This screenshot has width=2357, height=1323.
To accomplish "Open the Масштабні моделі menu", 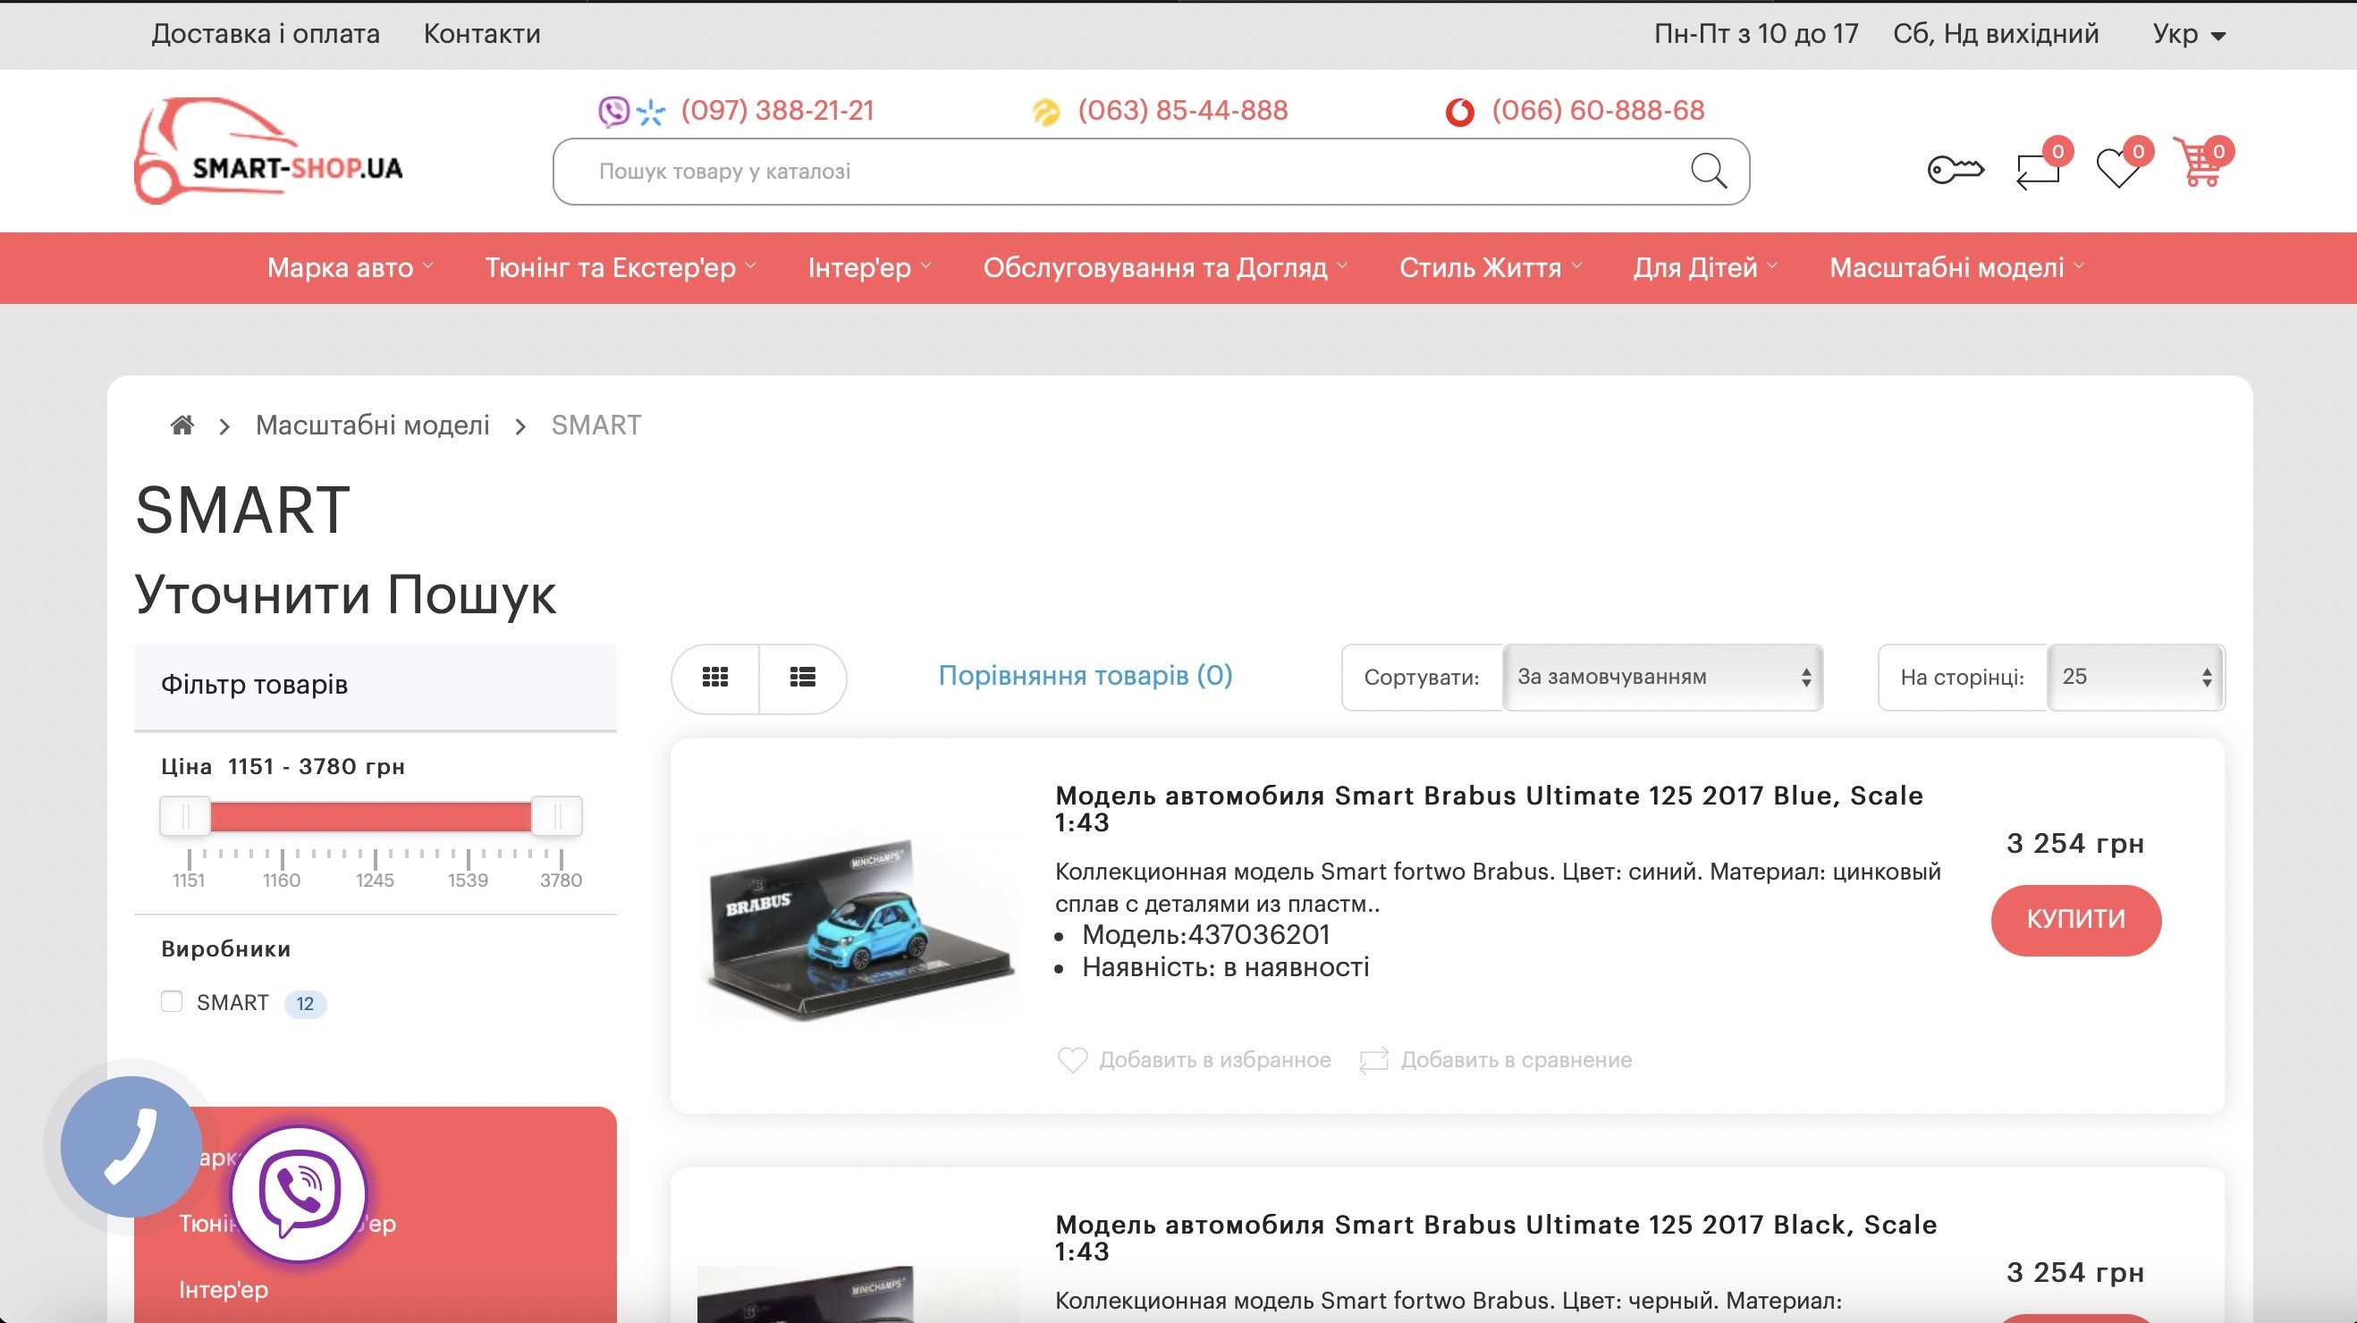I will 1956,268.
